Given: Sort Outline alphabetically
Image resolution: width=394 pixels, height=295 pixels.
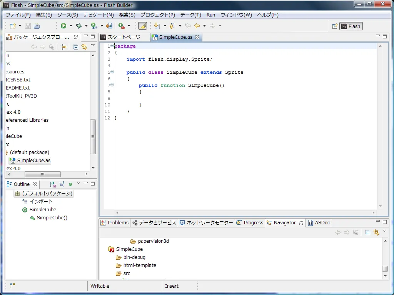Looking at the screenshot, I should pos(52,184).
